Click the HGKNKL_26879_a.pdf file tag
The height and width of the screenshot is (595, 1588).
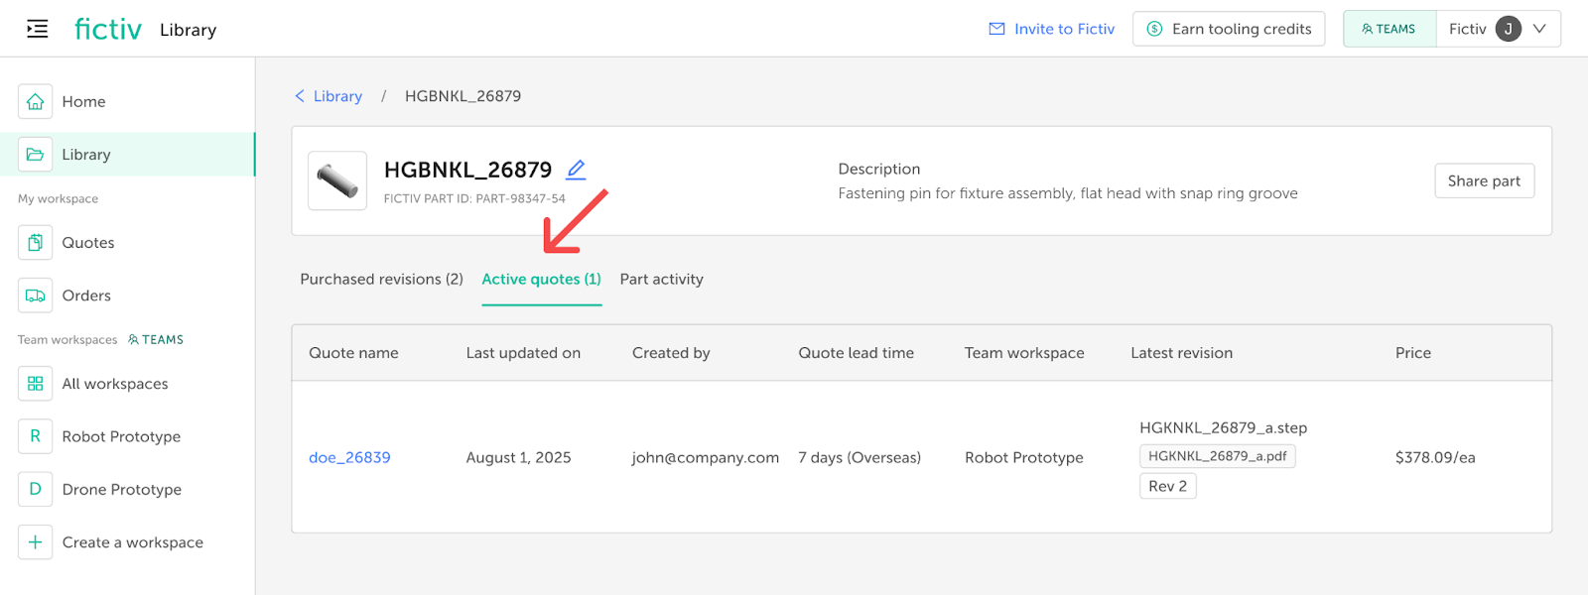tap(1217, 456)
